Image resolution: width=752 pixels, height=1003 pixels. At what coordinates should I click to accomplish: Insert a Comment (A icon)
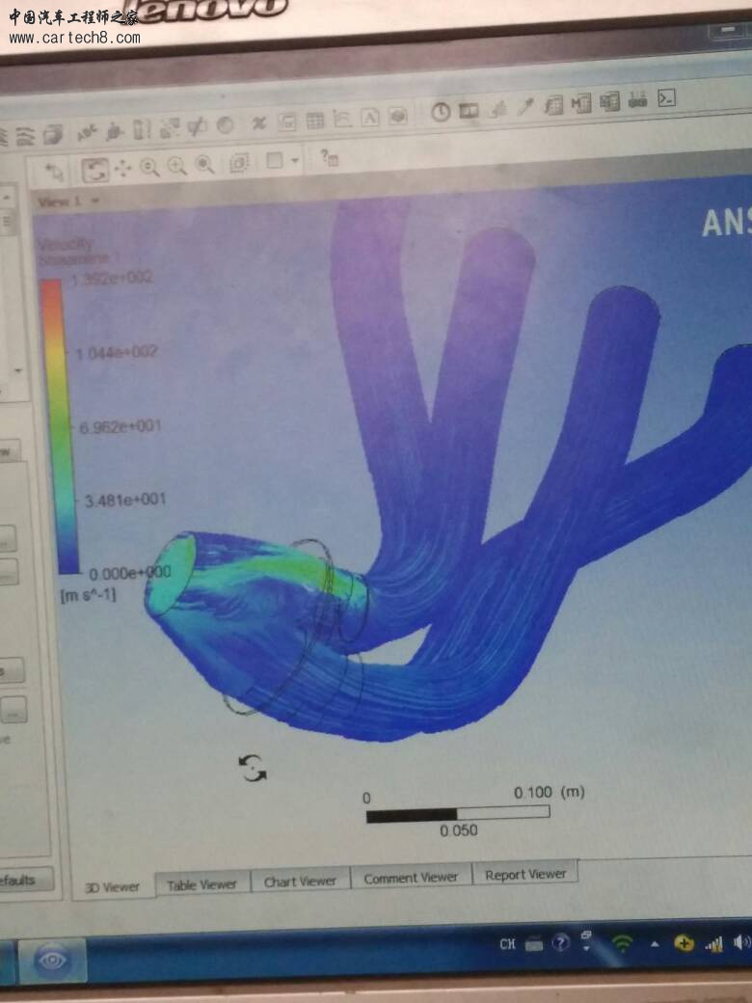tap(370, 117)
